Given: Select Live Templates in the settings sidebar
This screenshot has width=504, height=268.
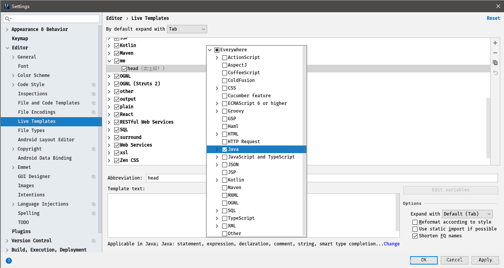Looking at the screenshot, I should click(37, 121).
